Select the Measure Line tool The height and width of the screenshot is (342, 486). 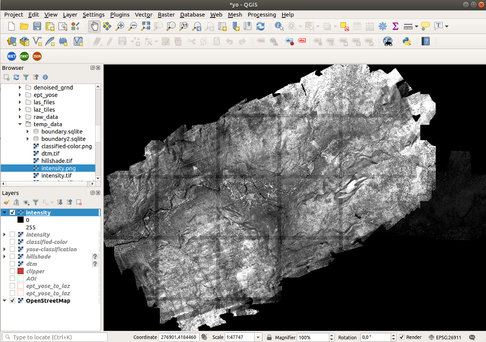tap(408, 27)
